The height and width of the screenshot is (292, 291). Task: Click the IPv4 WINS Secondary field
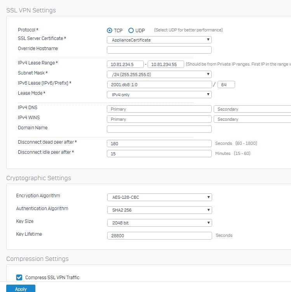[x=253, y=119]
